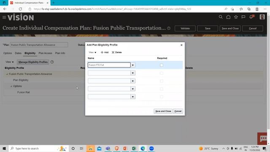Tick Required checkbox for Fusion FTE Full row
Viewport: 270px width, 152px height.
pos(161,65)
